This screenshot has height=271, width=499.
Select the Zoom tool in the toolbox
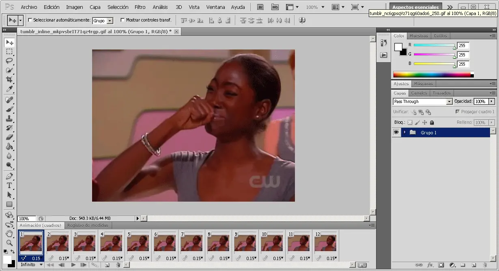click(x=9, y=243)
